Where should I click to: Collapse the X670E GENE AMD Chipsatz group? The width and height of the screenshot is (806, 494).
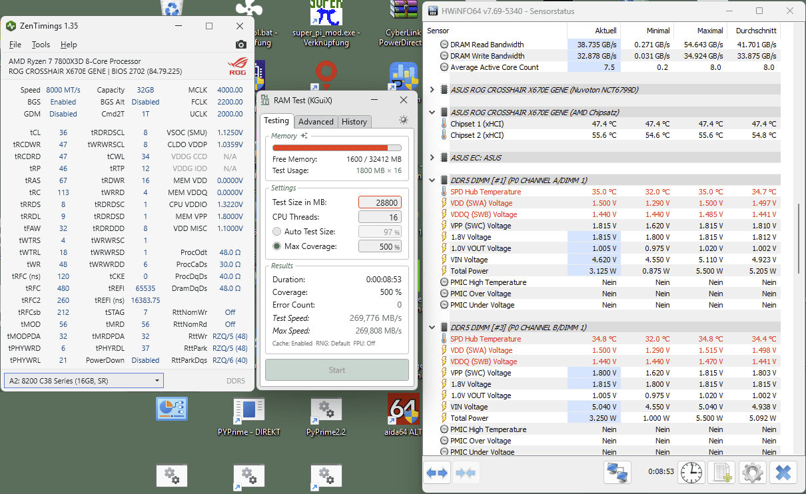[x=432, y=113]
